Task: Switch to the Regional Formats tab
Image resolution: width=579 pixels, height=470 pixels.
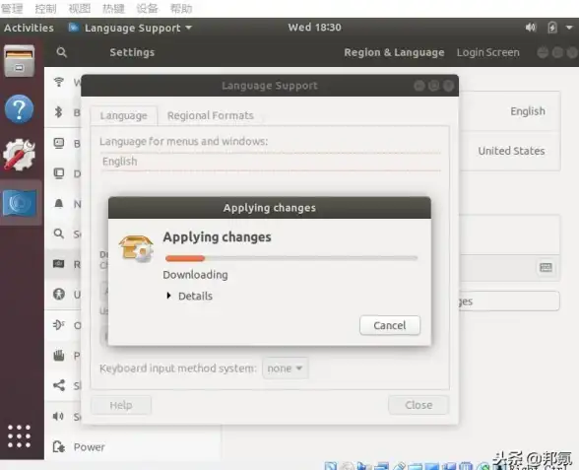Action: [x=210, y=115]
